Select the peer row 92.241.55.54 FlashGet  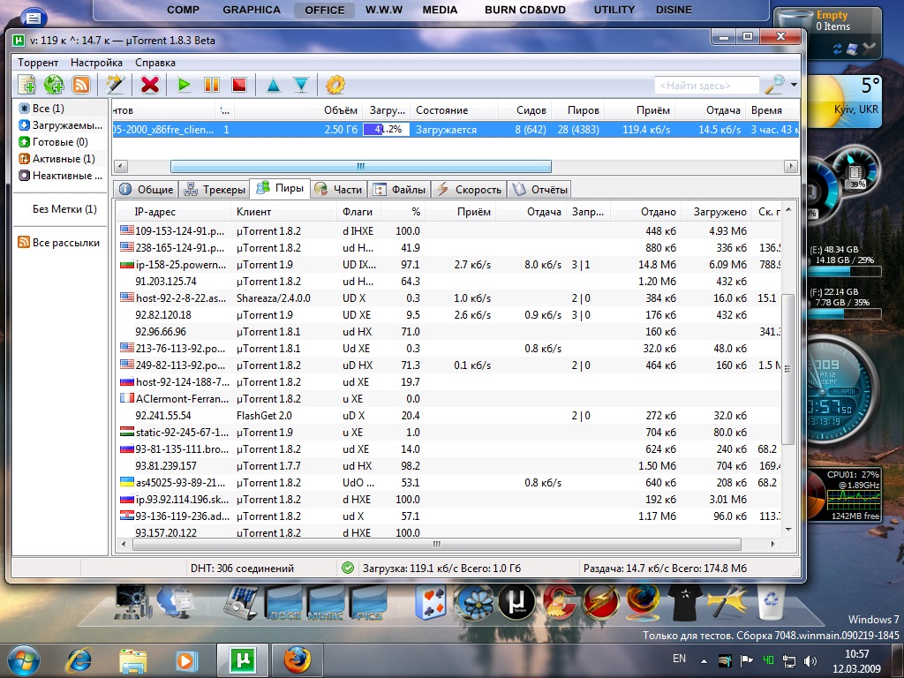point(449,416)
